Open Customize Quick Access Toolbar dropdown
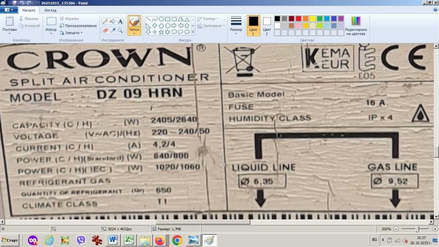 [35, 3]
